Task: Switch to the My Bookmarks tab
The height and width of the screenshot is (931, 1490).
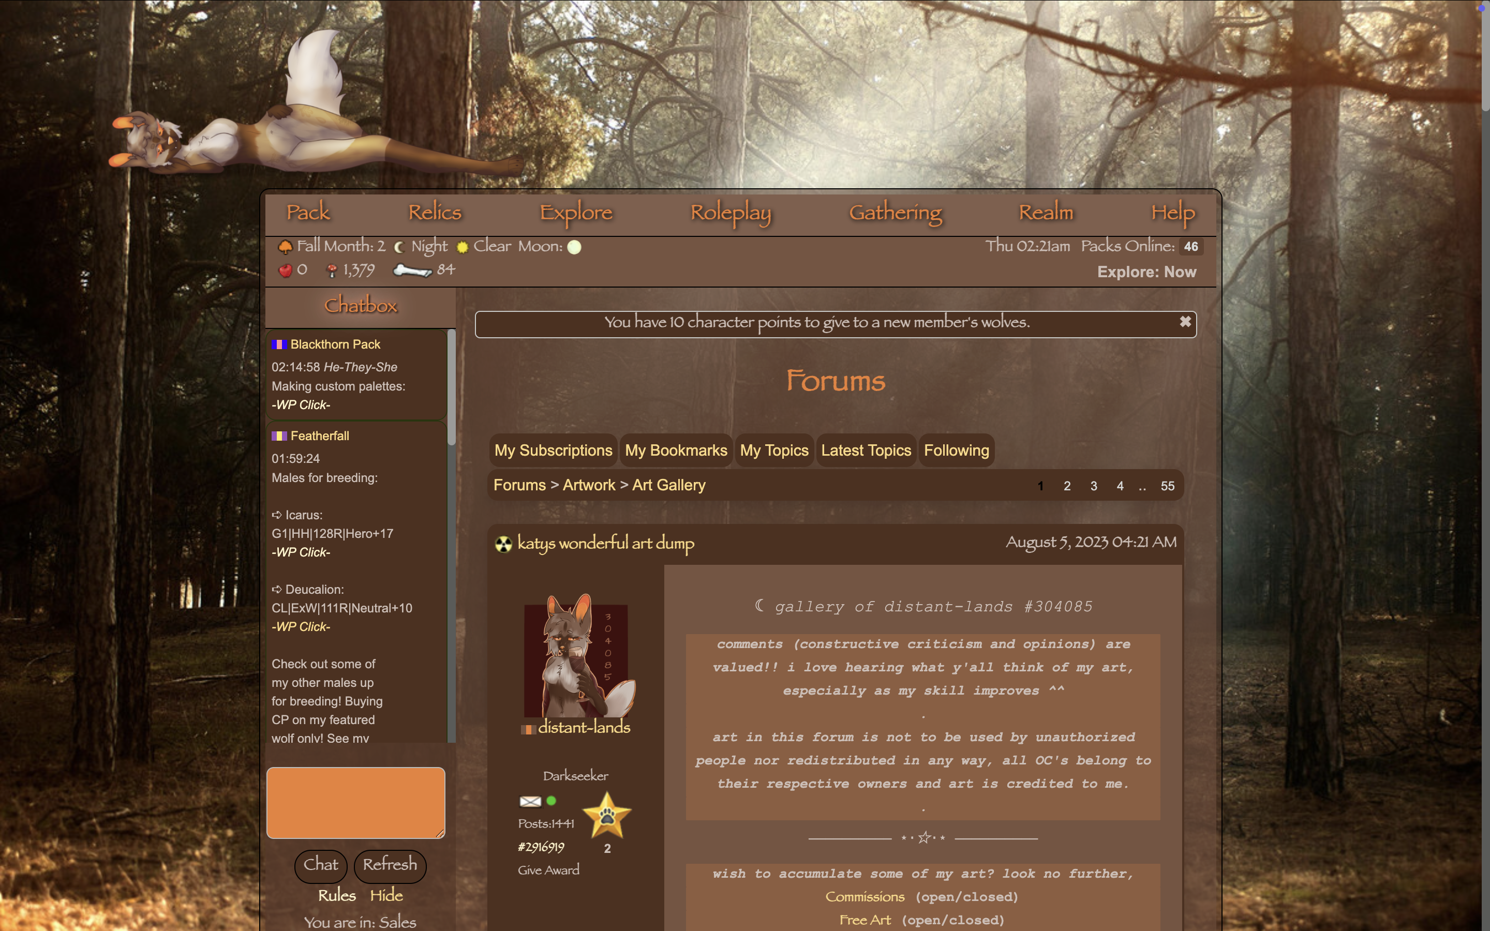Action: coord(676,451)
